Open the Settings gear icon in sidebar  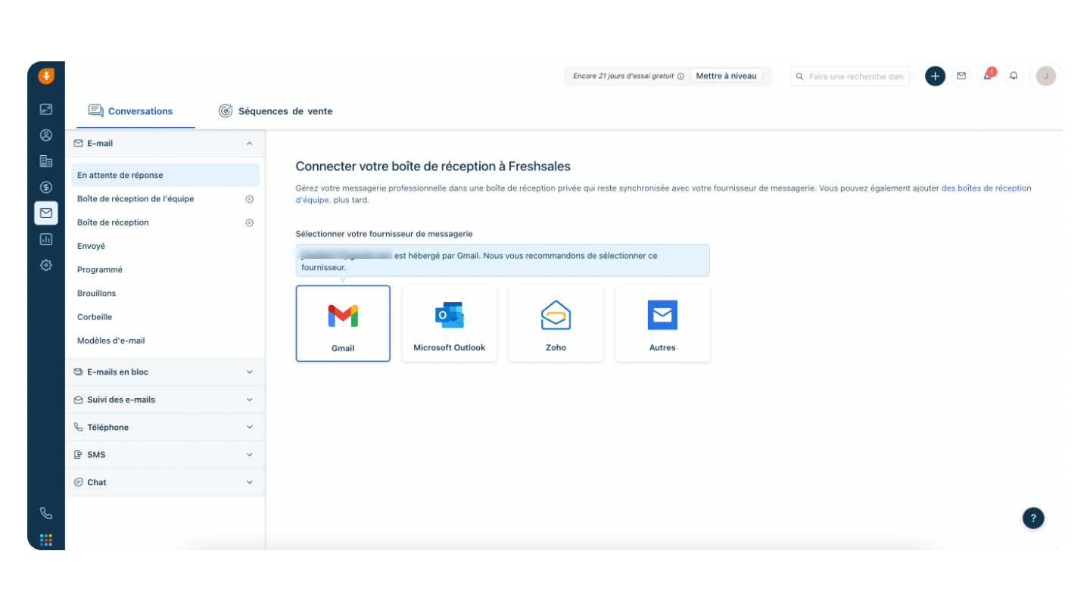point(46,265)
